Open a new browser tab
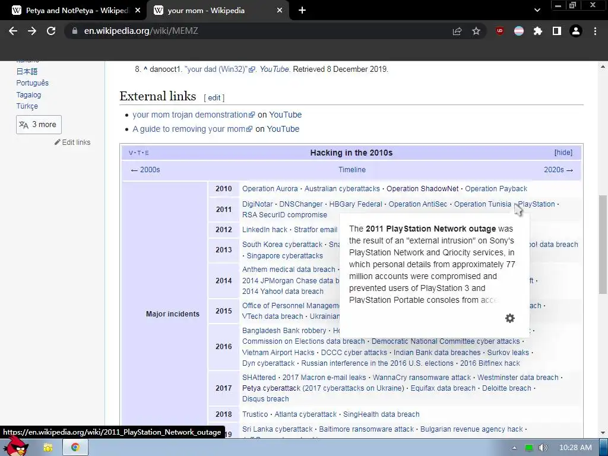 click(302, 11)
